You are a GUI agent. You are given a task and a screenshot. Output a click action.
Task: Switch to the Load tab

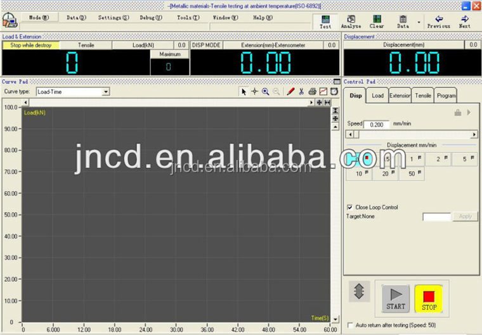377,96
